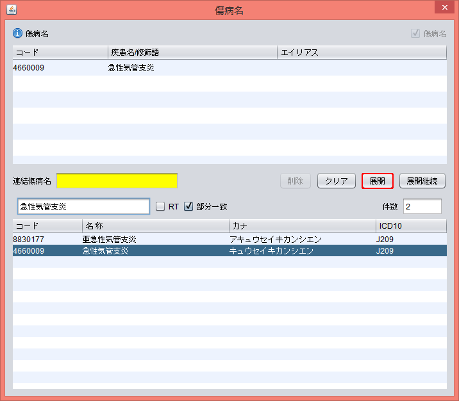The height and width of the screenshot is (401, 459).
Task: Uncheck the 部分一致 checkbox
Action: (x=188, y=206)
